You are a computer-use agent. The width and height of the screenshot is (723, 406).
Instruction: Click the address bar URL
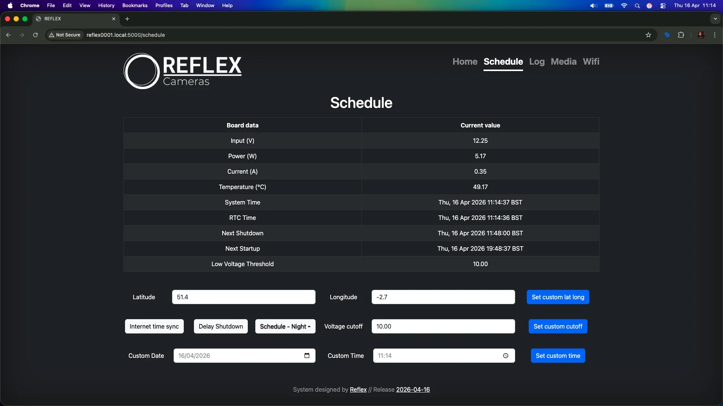coord(126,35)
